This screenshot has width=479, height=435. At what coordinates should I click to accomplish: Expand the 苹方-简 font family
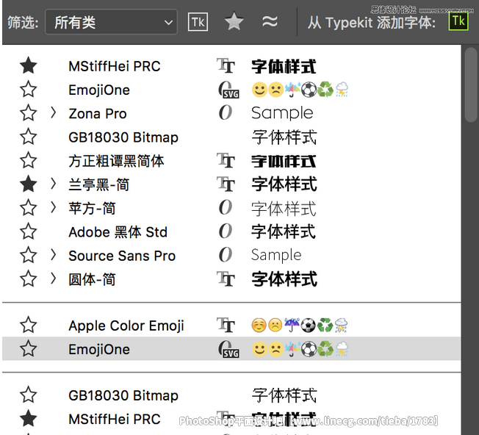pyautogui.click(x=53, y=207)
